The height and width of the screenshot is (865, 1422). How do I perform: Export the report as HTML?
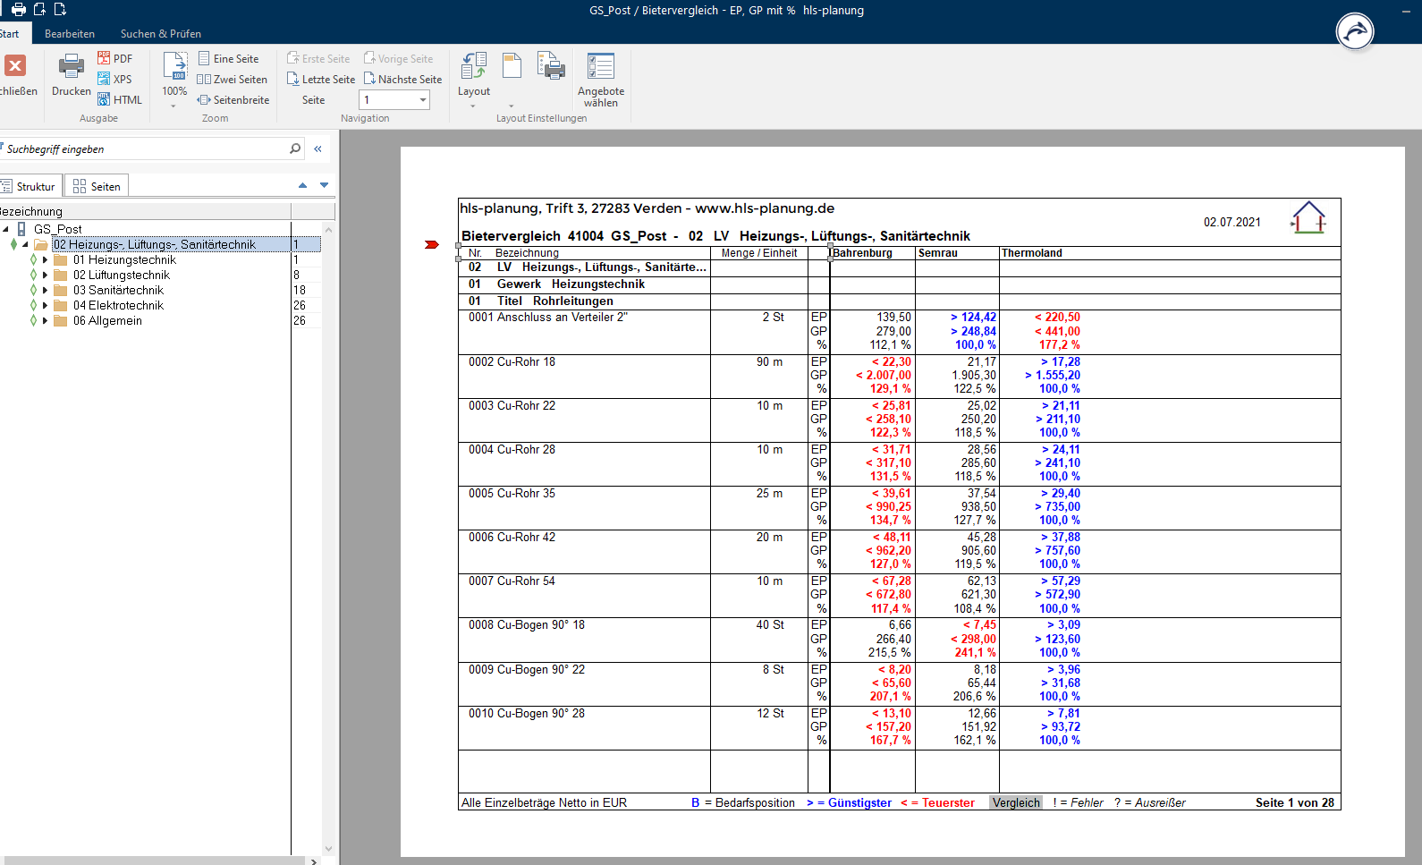[x=119, y=100]
